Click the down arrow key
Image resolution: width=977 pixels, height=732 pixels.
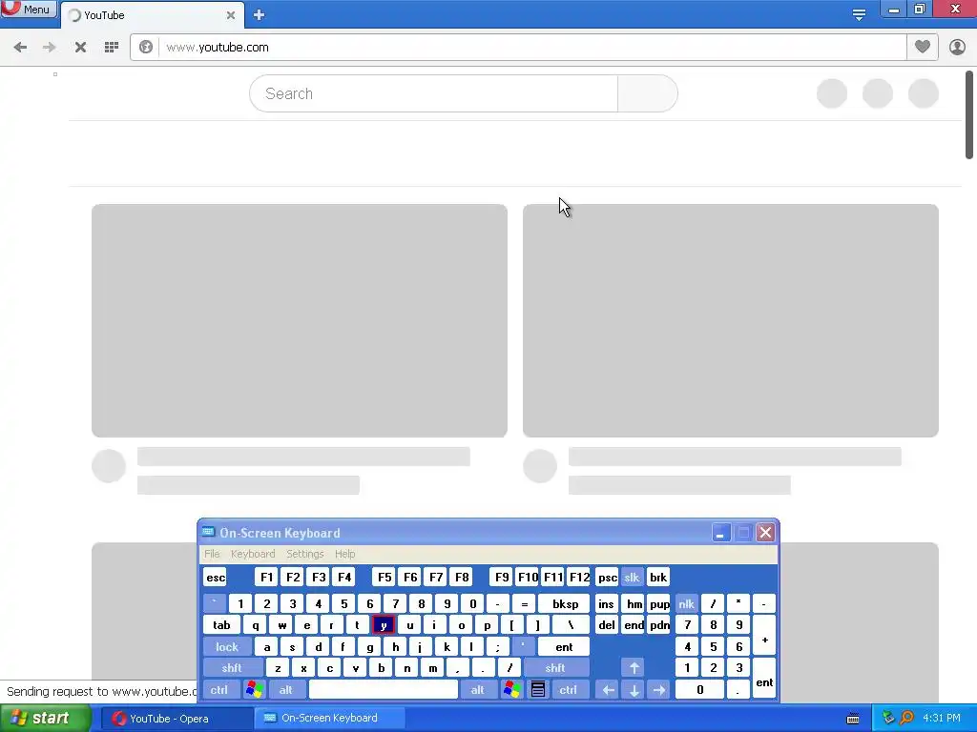[634, 690]
